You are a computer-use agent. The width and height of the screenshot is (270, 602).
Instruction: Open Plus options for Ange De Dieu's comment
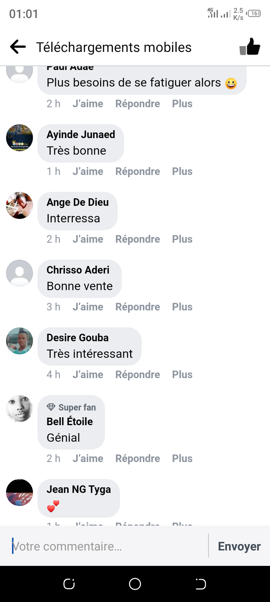click(x=182, y=239)
